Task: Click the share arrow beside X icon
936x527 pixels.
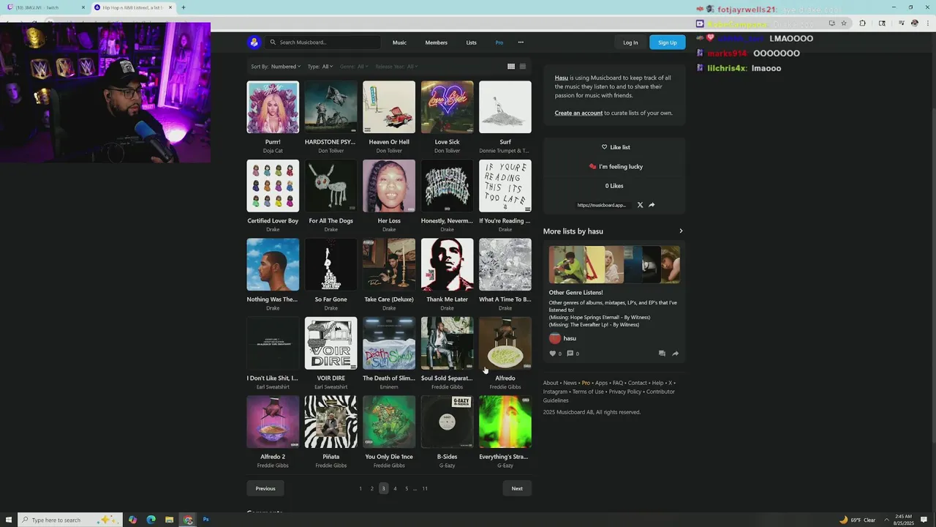Action: (652, 205)
